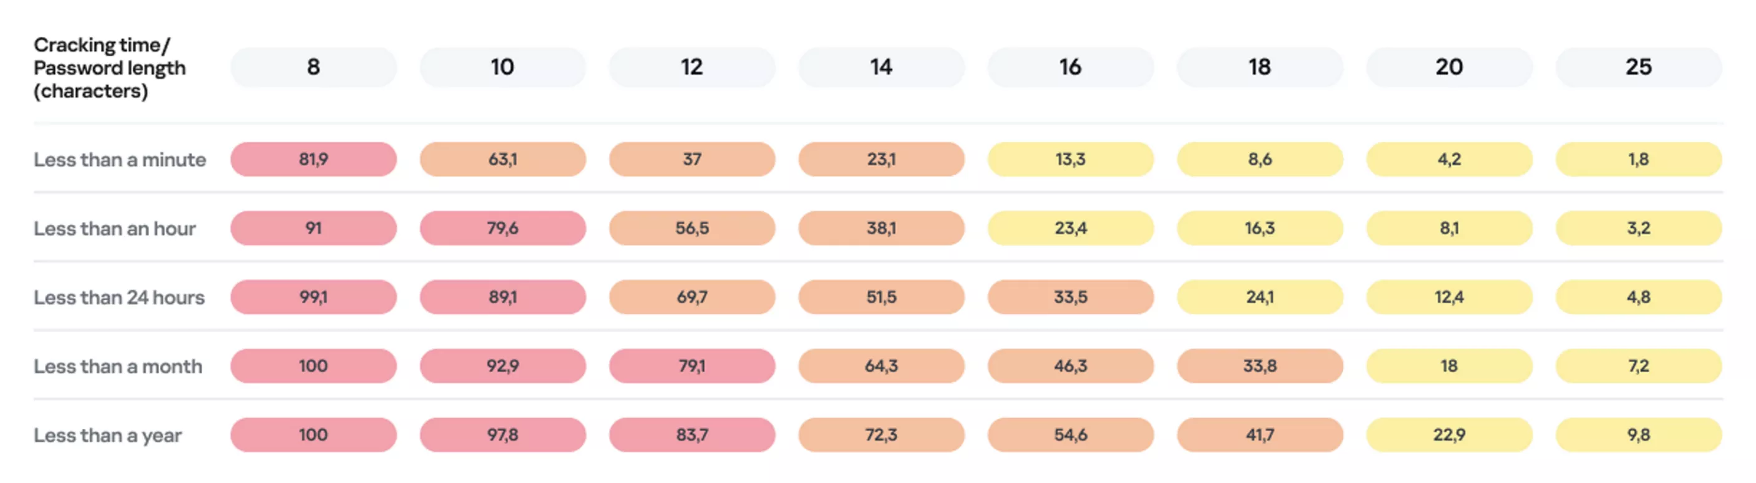Click the 56,5 cell under 12 characters

pos(692,228)
